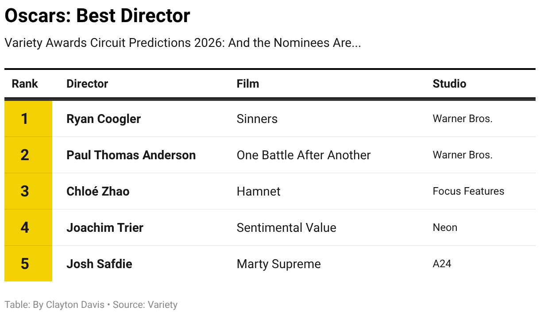
Task: Click director name Paul Thomas Anderson
Action: [131, 155]
